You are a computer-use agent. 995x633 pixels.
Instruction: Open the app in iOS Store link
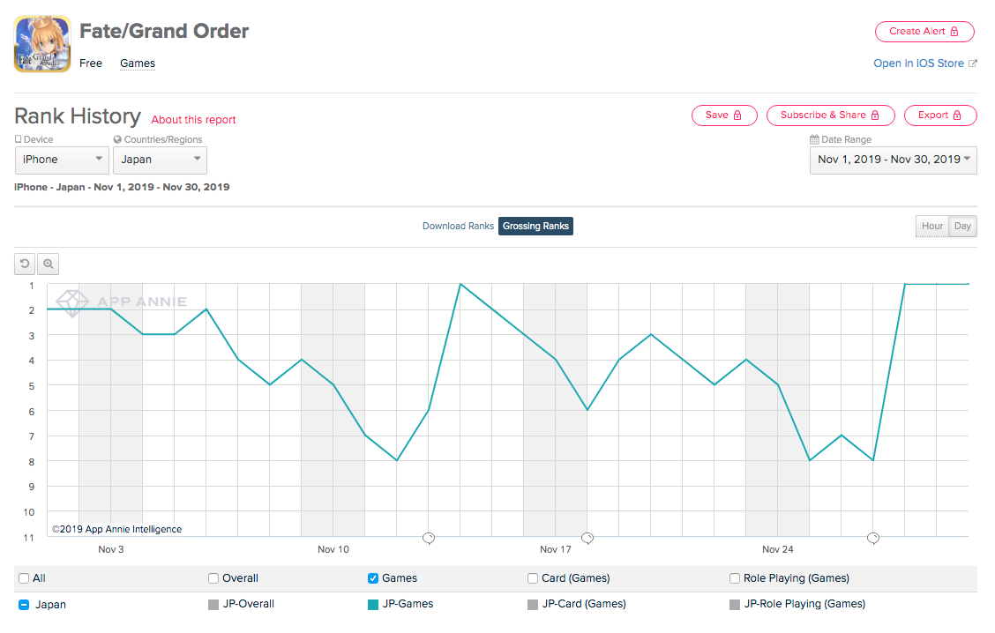point(919,63)
